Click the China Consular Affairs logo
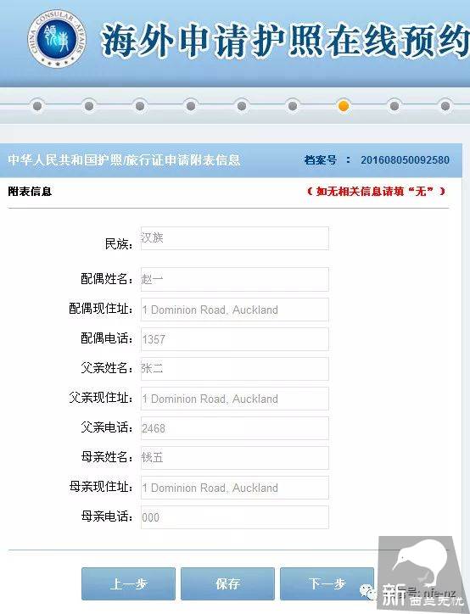470x614 pixels. (57, 38)
